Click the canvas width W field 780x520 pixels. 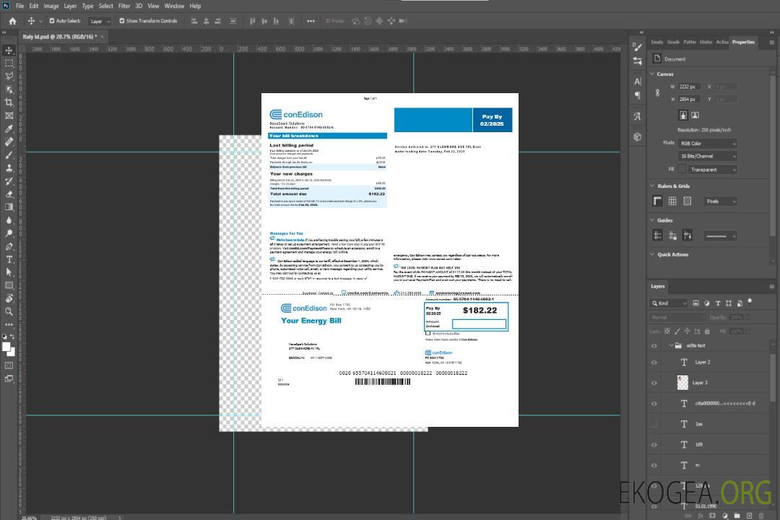click(689, 87)
